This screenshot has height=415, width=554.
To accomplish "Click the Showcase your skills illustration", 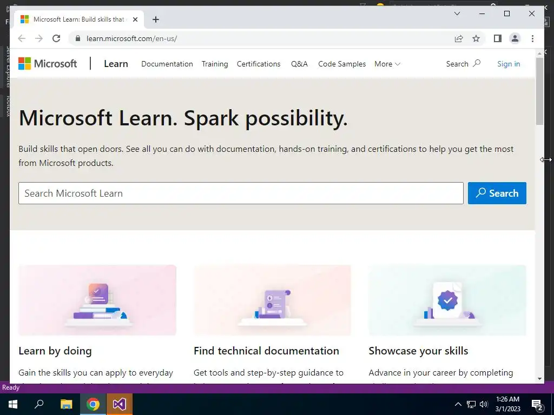I will pyautogui.click(x=447, y=300).
